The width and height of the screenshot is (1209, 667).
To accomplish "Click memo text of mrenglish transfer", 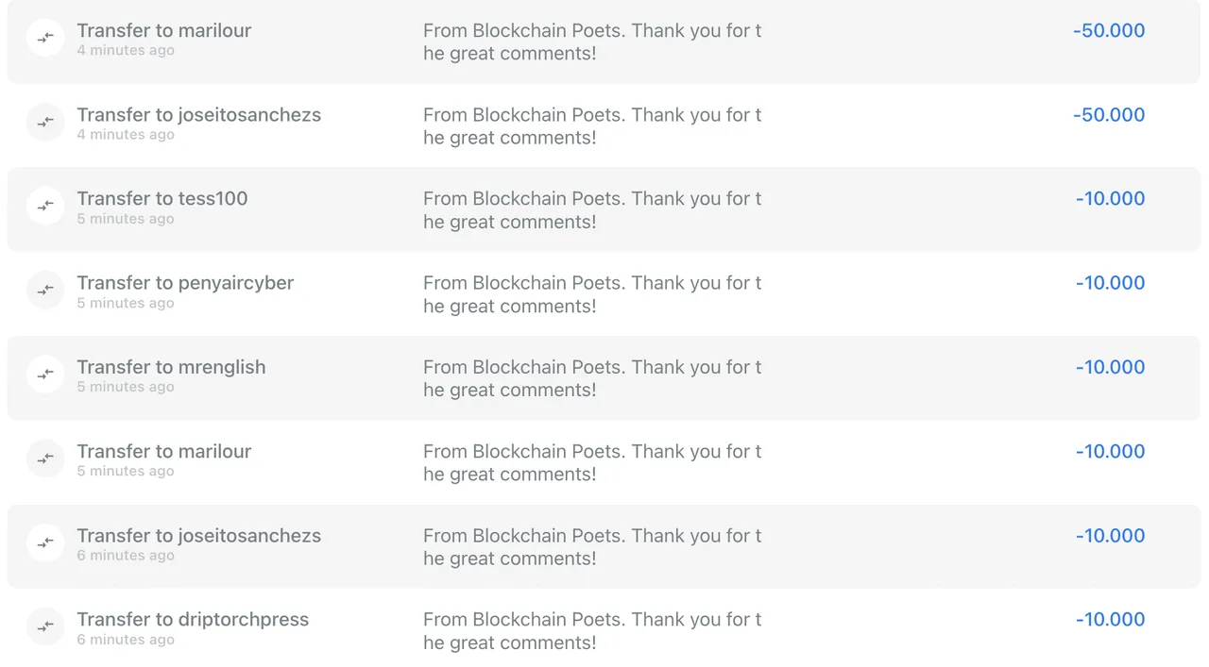I will point(592,378).
